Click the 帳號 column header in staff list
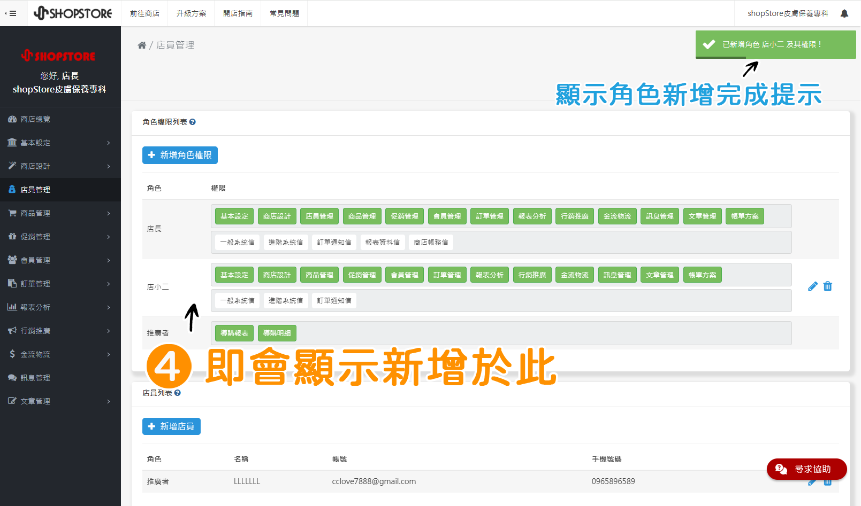This screenshot has width=861, height=506. click(339, 459)
